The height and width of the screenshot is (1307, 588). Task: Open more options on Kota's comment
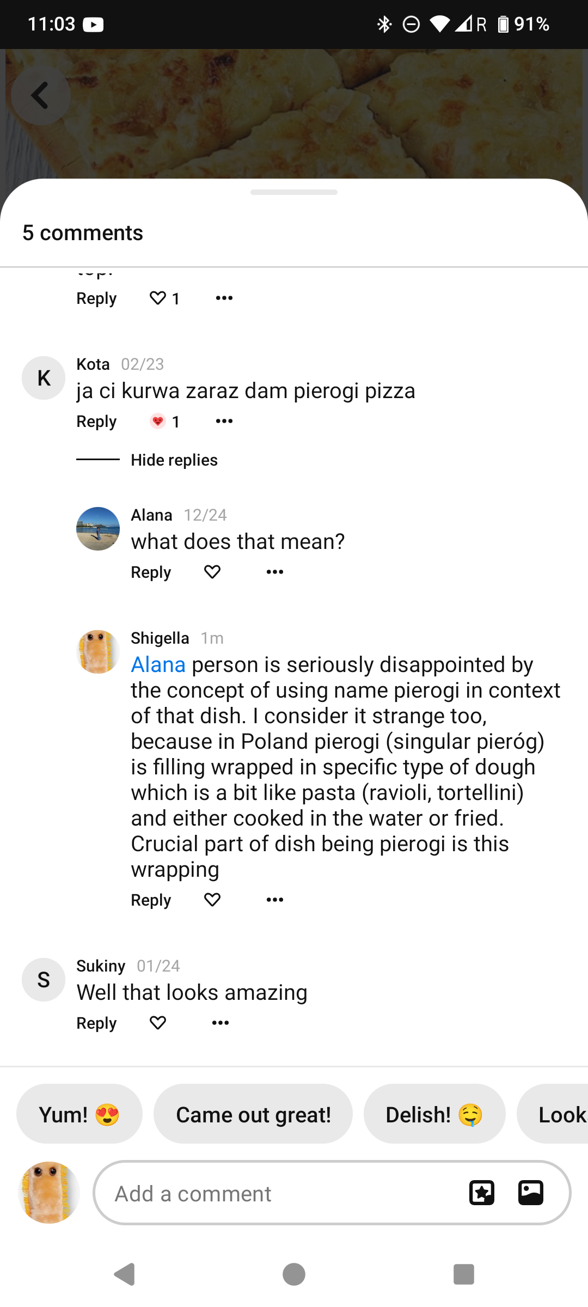(224, 421)
